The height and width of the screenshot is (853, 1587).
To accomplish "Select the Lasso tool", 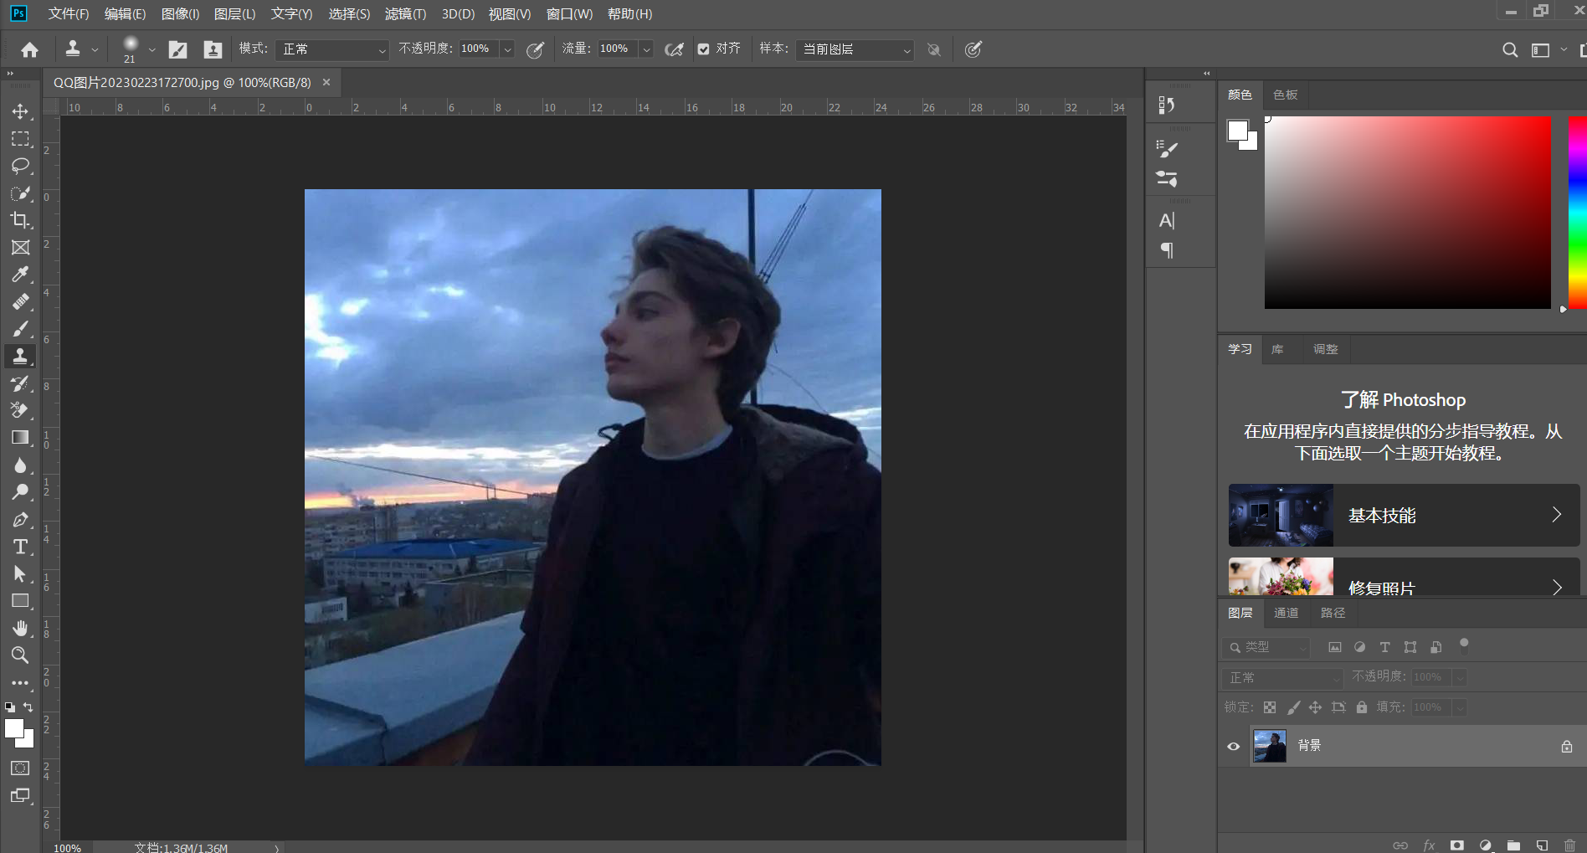I will 20,166.
